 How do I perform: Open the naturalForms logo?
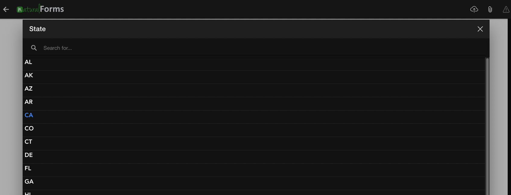pyautogui.click(x=40, y=9)
